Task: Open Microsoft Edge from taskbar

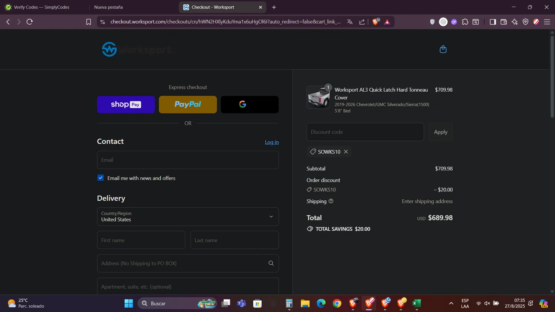Action: [321, 303]
